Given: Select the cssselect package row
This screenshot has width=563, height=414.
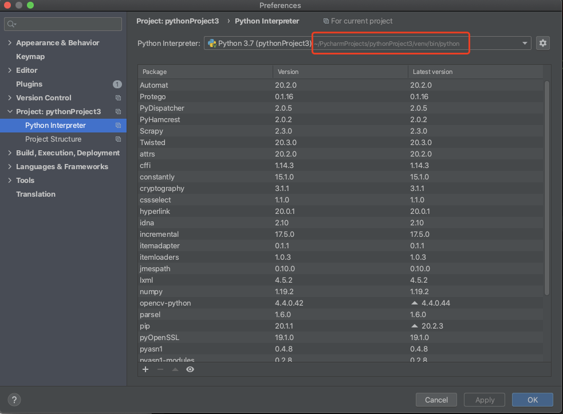Looking at the screenshot, I should pyautogui.click(x=340, y=200).
